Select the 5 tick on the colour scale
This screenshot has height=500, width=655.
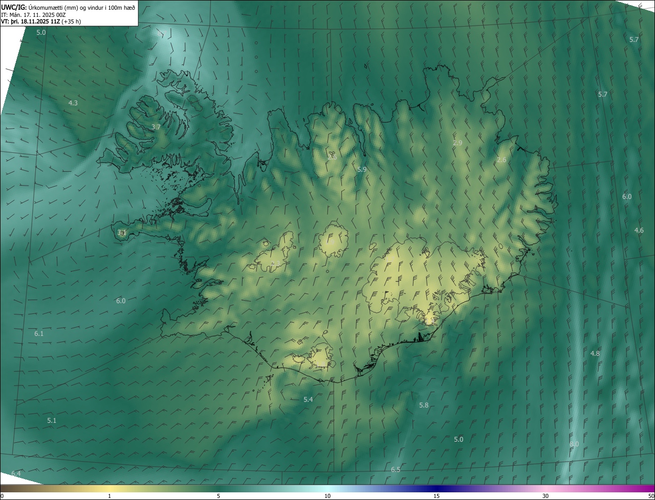click(219, 496)
